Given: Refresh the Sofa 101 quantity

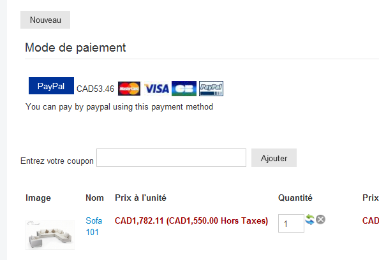Looking at the screenshot, I should (309, 220).
